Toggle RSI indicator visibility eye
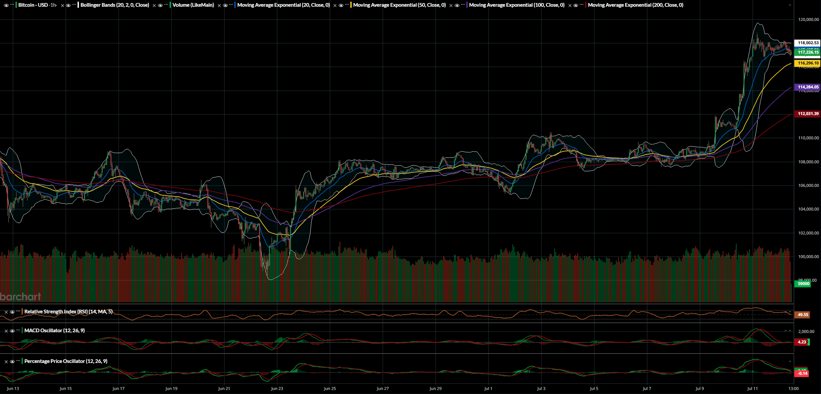This screenshot has width=821, height=394. [12, 312]
